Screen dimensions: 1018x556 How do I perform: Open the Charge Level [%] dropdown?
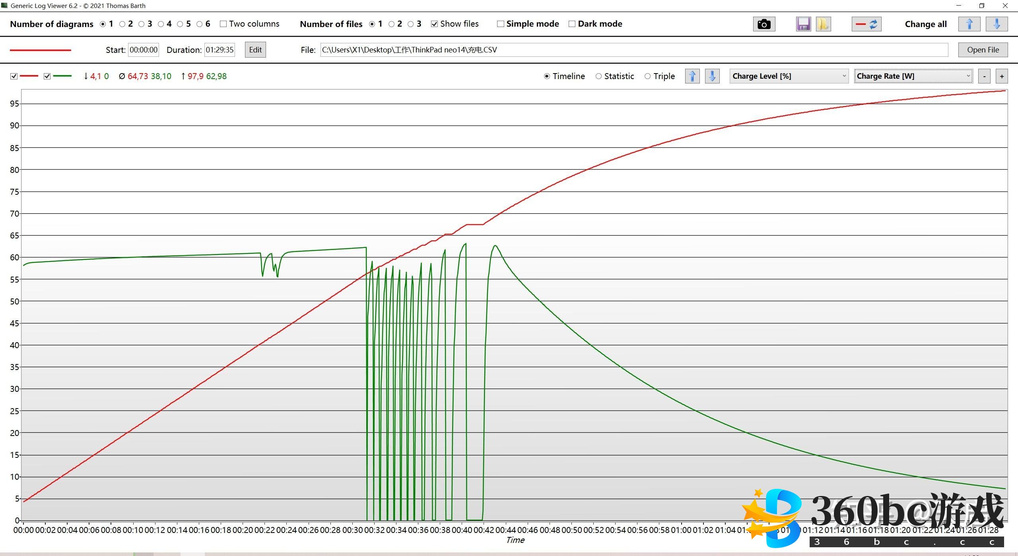click(789, 76)
